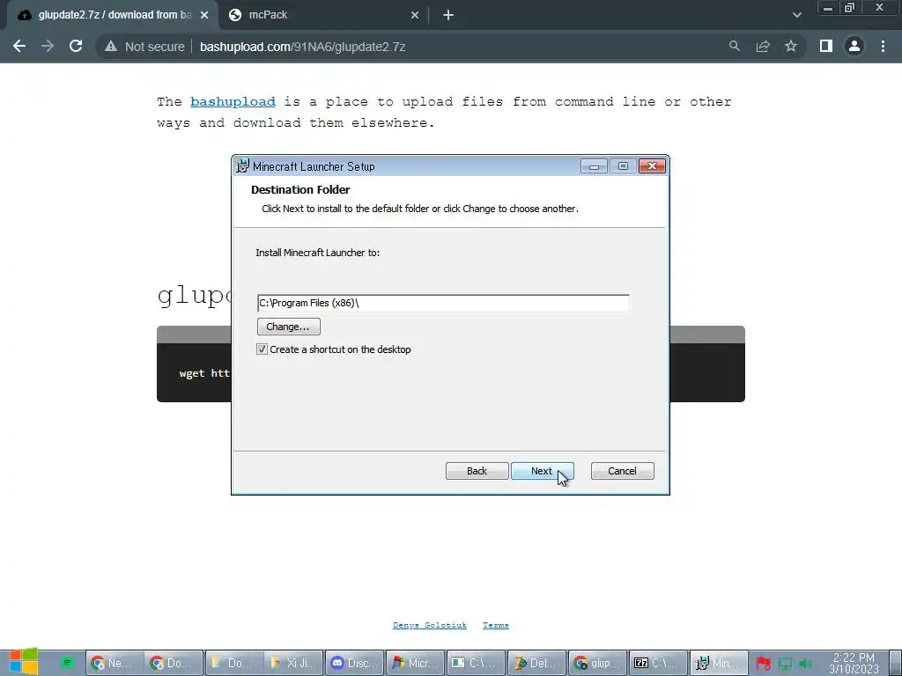Share this page icon
902x676 pixels.
pos(763,47)
